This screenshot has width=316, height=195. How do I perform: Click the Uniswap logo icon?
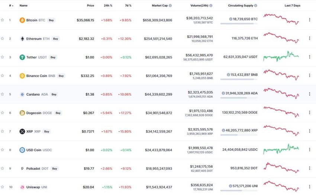(22, 187)
